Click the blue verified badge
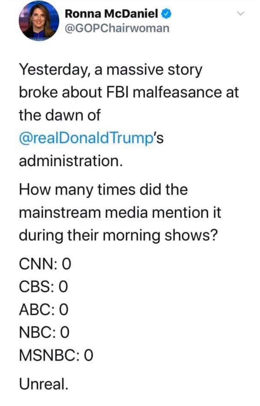Viewport: 260px width, 406px height. [166, 13]
